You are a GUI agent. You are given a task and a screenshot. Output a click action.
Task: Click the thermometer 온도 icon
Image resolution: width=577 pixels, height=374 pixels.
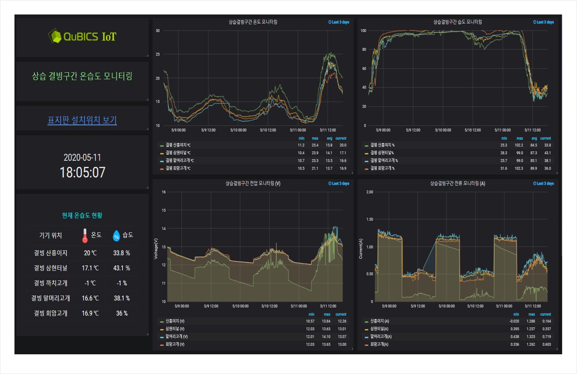click(85, 235)
